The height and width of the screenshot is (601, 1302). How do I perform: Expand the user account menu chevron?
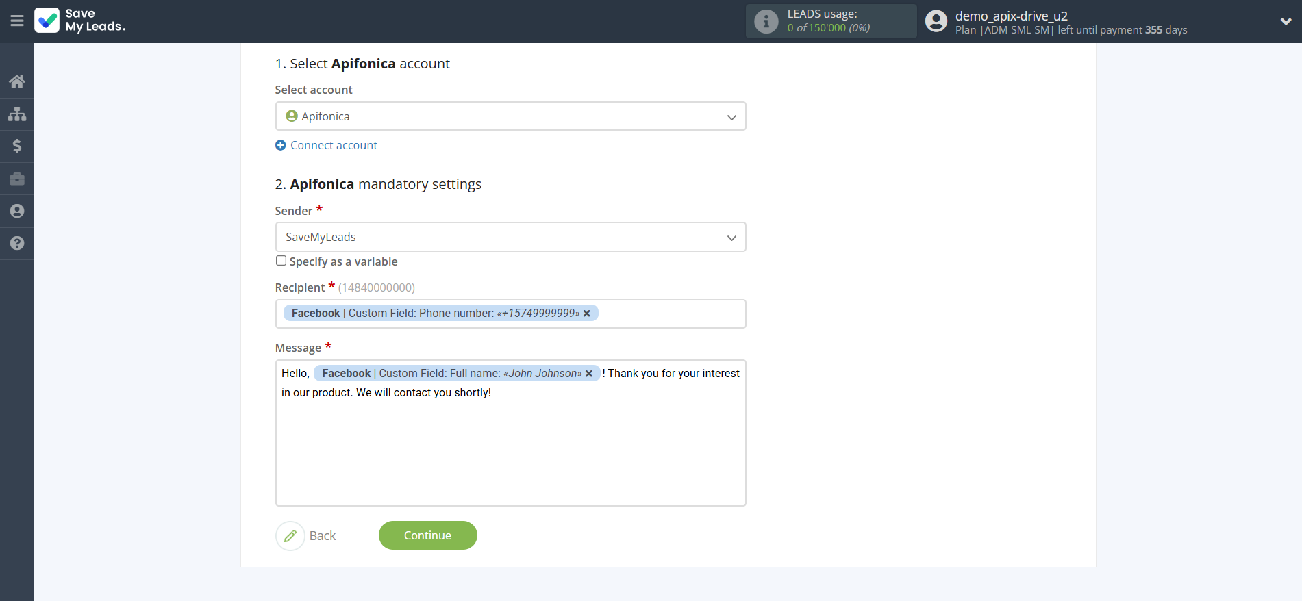[x=1286, y=21]
